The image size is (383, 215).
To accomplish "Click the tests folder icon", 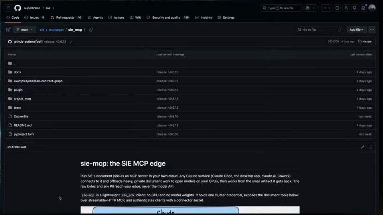I will pyautogui.click(x=10, y=107).
